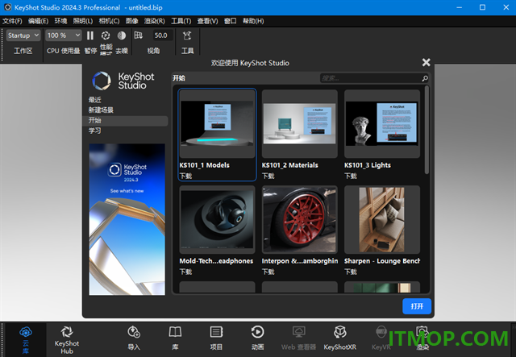Image resolution: width=516 pixels, height=357 pixels.
Task: Click download (下载) under KS101_1 Models
Action: tap(185, 176)
